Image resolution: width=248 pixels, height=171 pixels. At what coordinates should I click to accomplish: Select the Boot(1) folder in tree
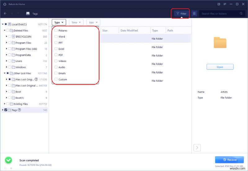20,98
